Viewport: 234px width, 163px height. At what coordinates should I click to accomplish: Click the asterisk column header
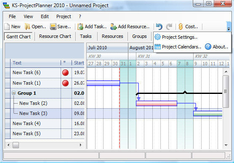pyautogui.click(x=66, y=63)
